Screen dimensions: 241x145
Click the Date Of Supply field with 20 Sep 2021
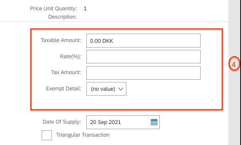click(123, 122)
